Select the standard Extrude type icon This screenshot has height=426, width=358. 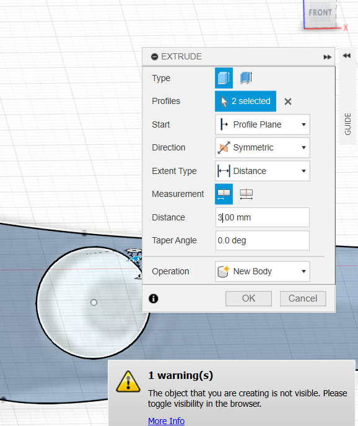click(x=224, y=78)
